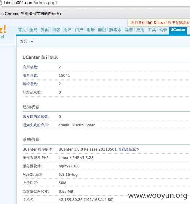The width and height of the screenshot is (190, 204).
Task: Select the active UCenter tab
Action: pos(178,30)
